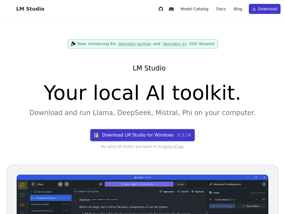Open the terms of use link
The image size is (285, 214).
click(x=173, y=147)
